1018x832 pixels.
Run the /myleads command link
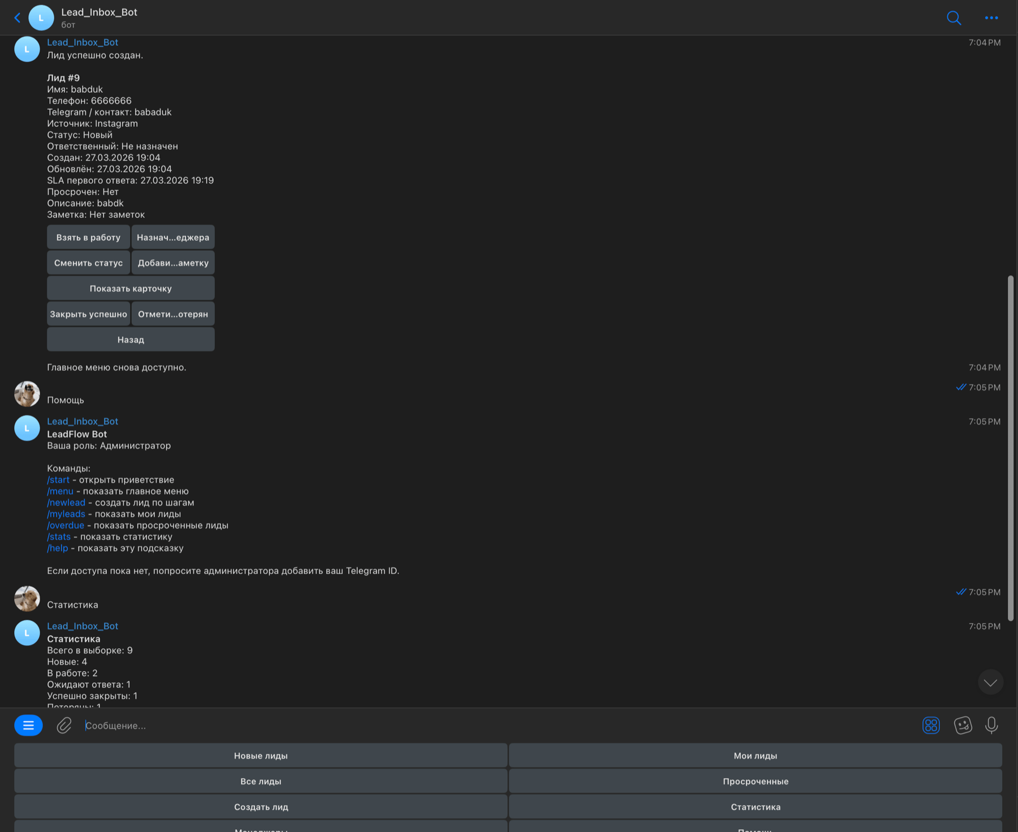click(66, 514)
